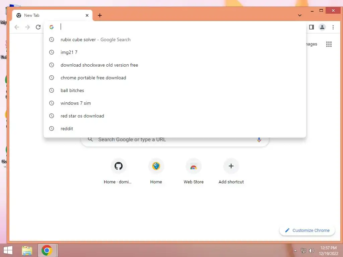Add a new shortcut tile
The height and width of the screenshot is (257, 343).
[x=231, y=171]
